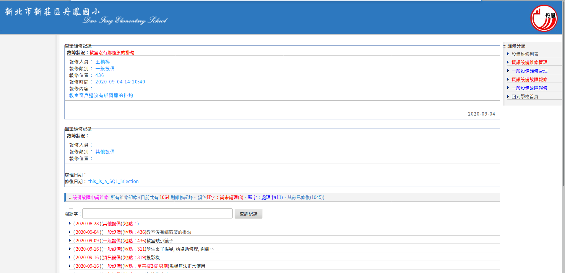The width and height of the screenshot is (565, 273).
Task: Open 一般設備維修管理 link
Action: (529, 71)
